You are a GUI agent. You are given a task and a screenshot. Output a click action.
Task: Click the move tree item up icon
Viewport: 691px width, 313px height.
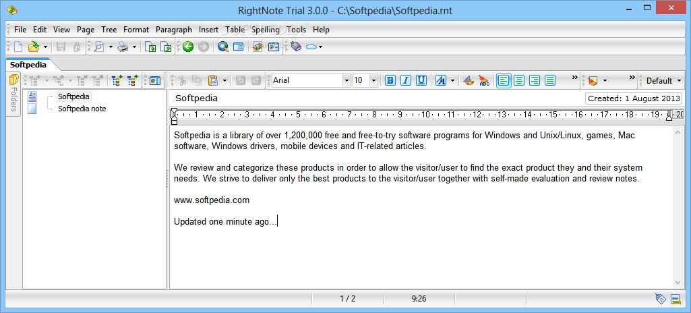(132, 80)
